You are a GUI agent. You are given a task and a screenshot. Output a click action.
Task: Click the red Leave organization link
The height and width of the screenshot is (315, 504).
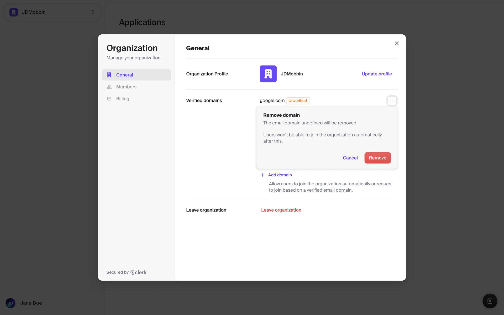pyautogui.click(x=281, y=210)
